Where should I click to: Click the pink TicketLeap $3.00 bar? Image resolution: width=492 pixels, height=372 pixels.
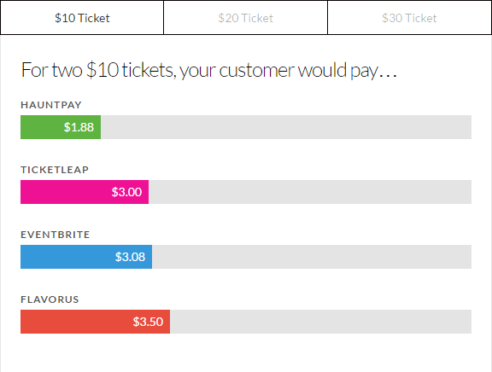tap(85, 192)
